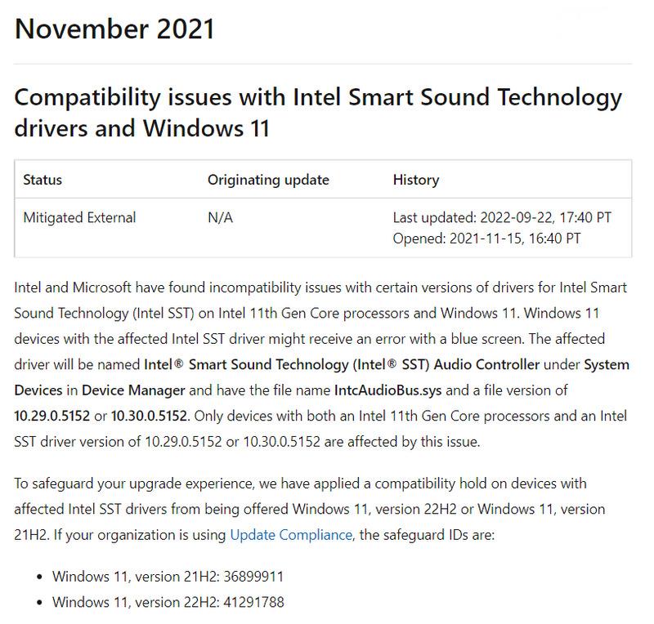
Task: Select the Mitigated External status cell
Action: coord(79,217)
